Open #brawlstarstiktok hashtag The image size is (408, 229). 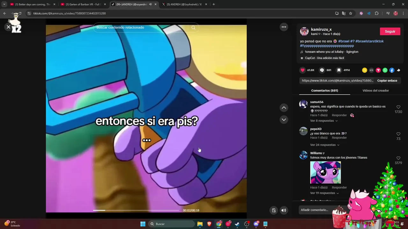pos(369,41)
